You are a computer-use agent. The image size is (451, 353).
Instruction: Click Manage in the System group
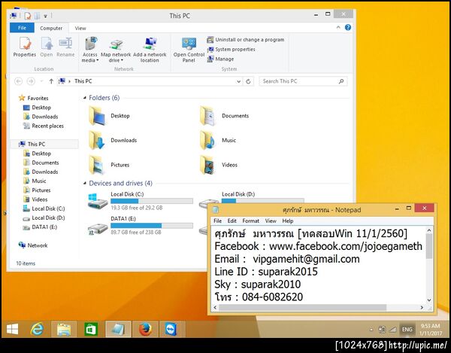pyautogui.click(x=220, y=59)
